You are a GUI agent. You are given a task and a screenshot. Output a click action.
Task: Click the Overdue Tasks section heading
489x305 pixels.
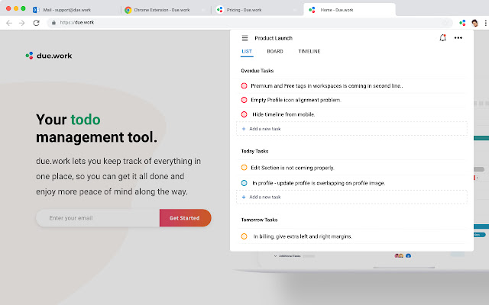pos(257,71)
